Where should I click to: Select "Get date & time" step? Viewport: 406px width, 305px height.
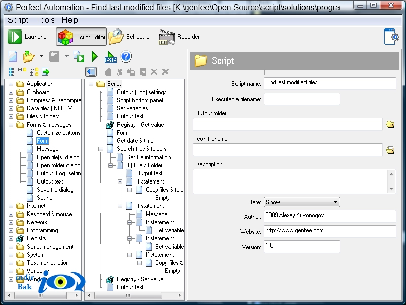point(135,141)
